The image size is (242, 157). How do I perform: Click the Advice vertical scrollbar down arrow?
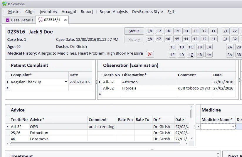point(191,139)
